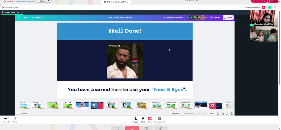Stop screen share from bottom bar
The height and width of the screenshot is (130, 281).
point(150,120)
